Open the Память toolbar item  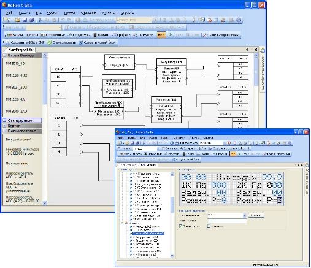[x=101, y=35]
